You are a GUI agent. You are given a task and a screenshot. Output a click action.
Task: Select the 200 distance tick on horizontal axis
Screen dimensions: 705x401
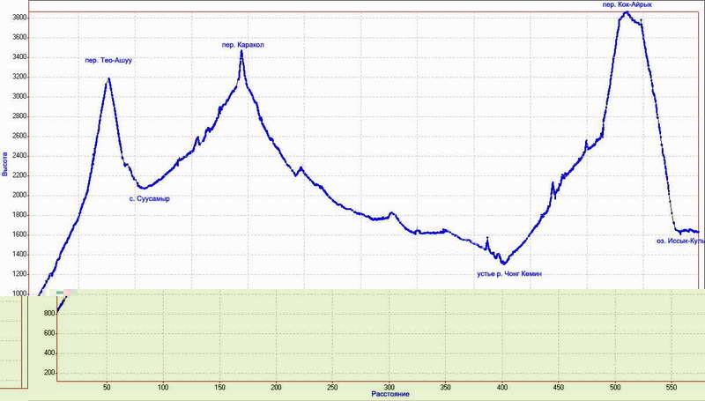click(x=276, y=387)
